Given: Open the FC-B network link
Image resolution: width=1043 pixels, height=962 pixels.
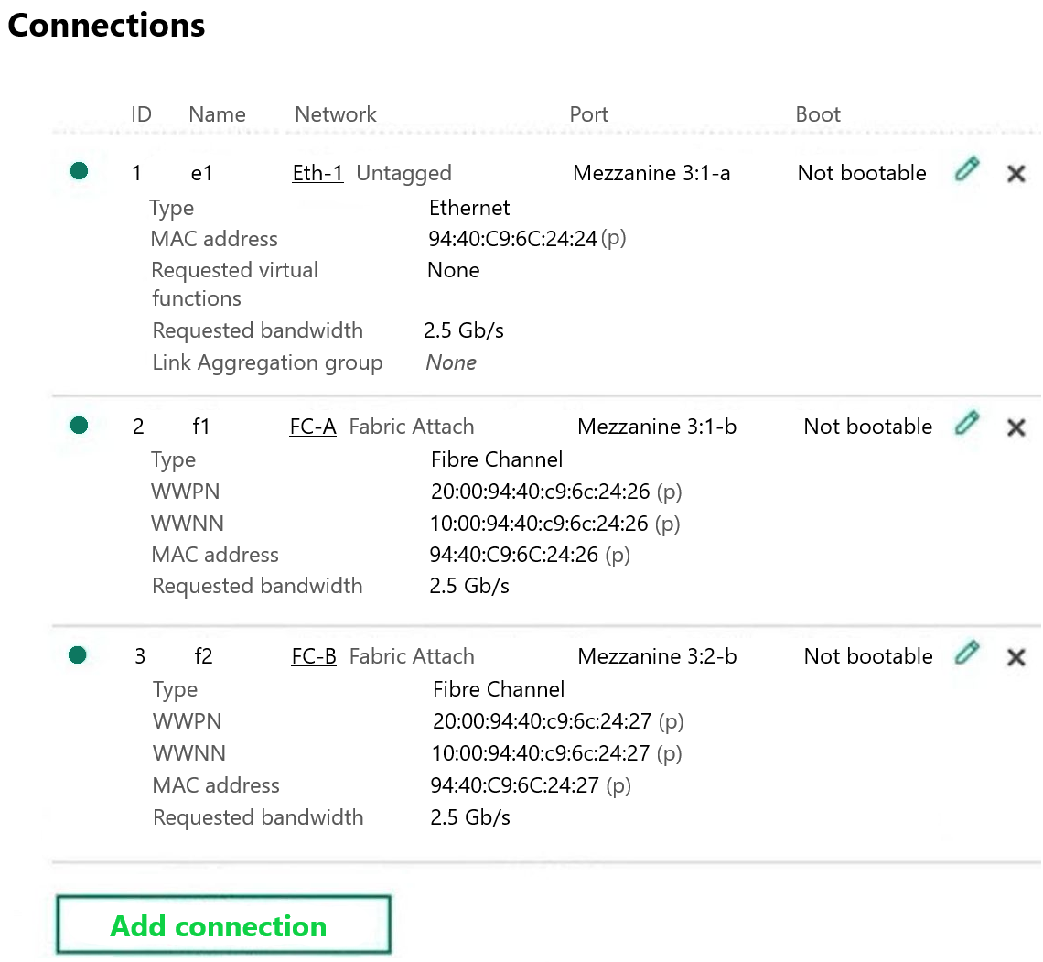Looking at the screenshot, I should tap(314, 656).
